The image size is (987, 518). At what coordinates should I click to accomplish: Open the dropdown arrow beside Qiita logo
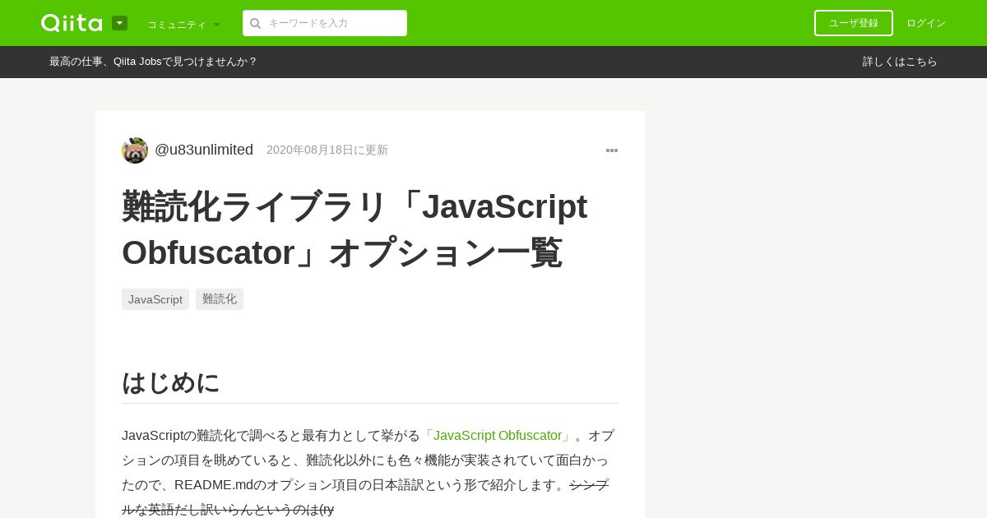coord(119,23)
